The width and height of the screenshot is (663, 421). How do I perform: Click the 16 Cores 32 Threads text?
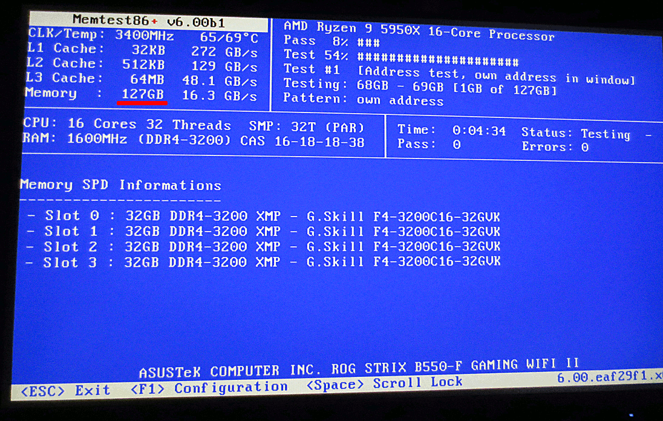[149, 124]
